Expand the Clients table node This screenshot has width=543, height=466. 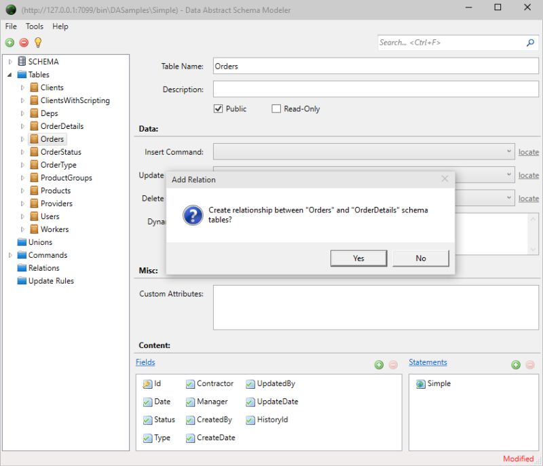pyautogui.click(x=22, y=88)
